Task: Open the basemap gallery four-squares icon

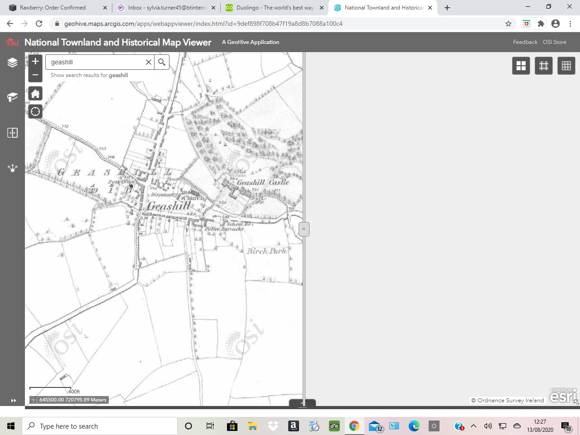Action: click(x=521, y=65)
